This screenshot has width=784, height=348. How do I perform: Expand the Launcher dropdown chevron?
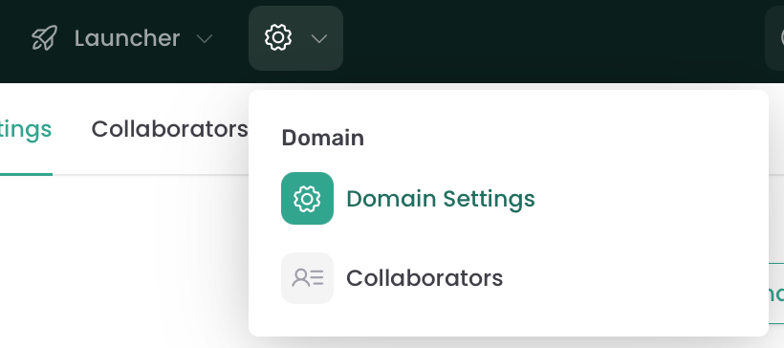[204, 38]
